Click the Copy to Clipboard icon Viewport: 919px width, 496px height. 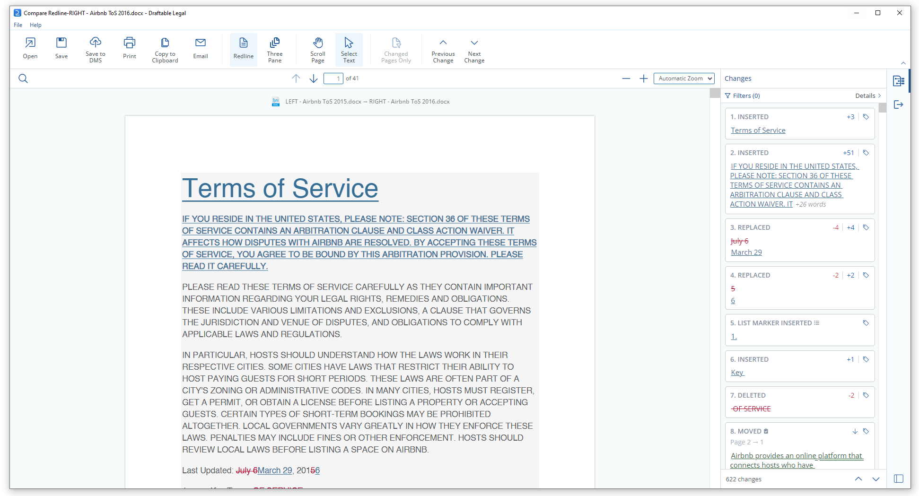(x=165, y=43)
